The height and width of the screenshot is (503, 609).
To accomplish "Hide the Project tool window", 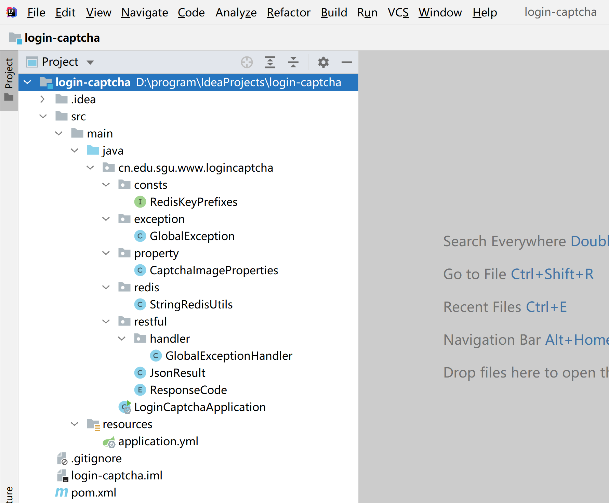I will click(x=346, y=62).
